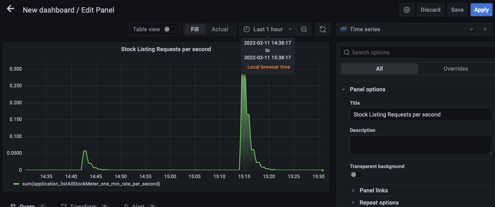Open legend series color swatch

point(16,184)
